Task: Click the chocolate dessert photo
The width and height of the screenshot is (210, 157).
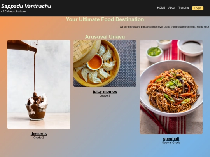Action: point(39,85)
